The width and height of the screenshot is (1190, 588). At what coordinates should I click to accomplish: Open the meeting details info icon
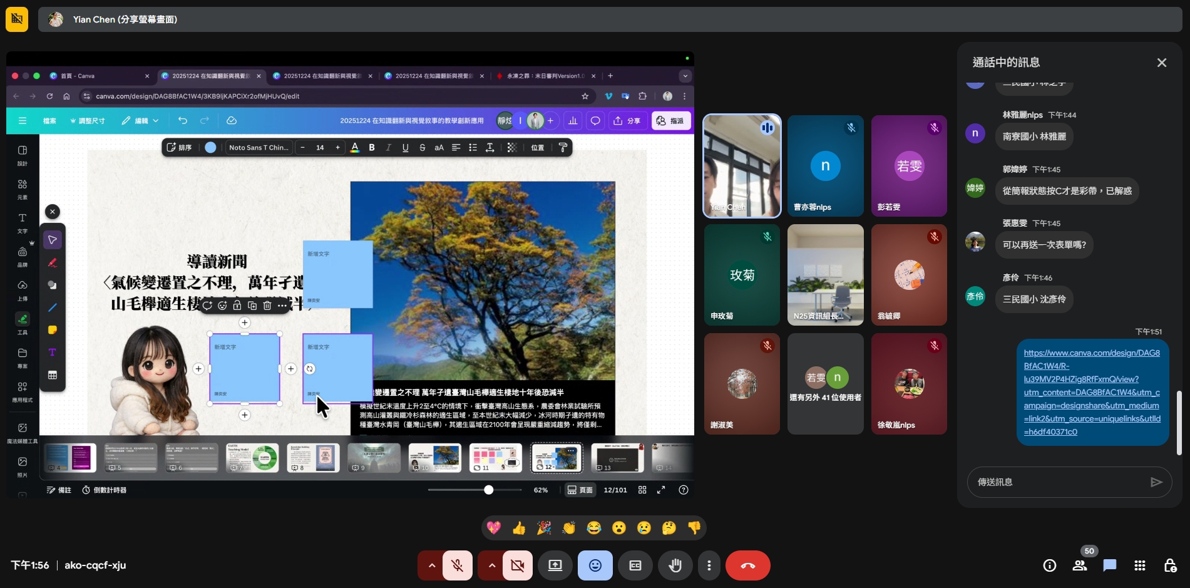pos(1050,565)
